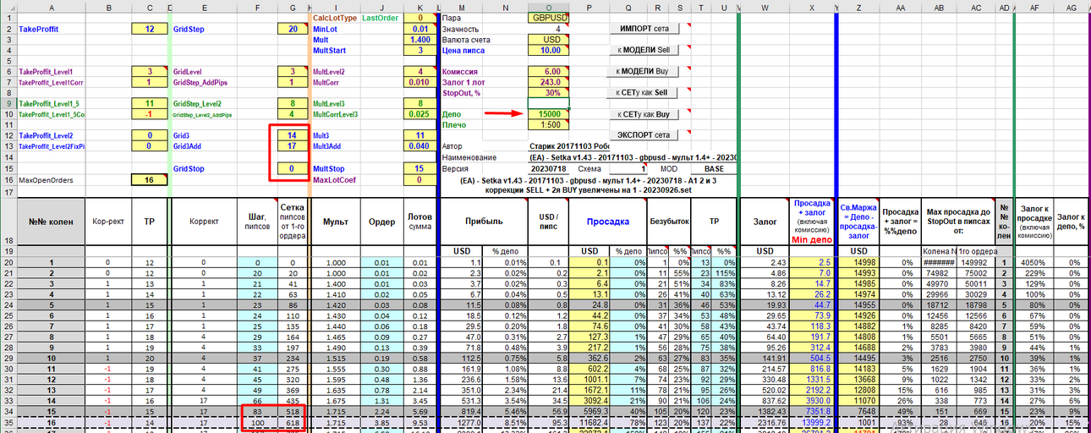This screenshot has width=1091, height=433.
Task: Select the MinLot value 0.01
Action: pos(420,29)
